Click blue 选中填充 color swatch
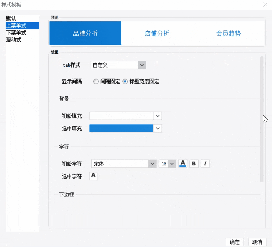Viewport: 272px width, 247px height. (121, 128)
